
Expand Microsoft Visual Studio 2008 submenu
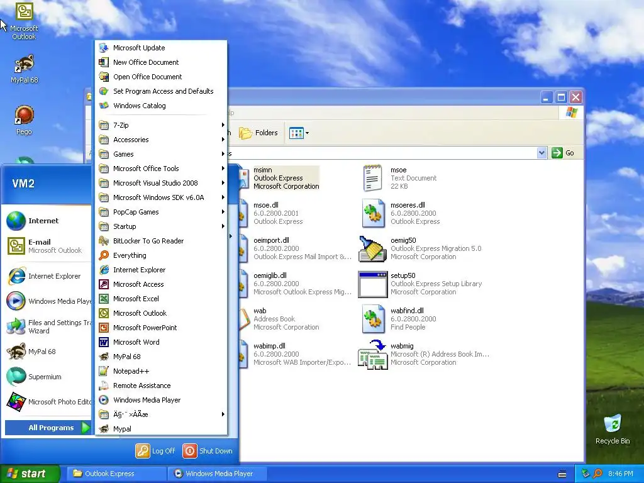tap(161, 183)
